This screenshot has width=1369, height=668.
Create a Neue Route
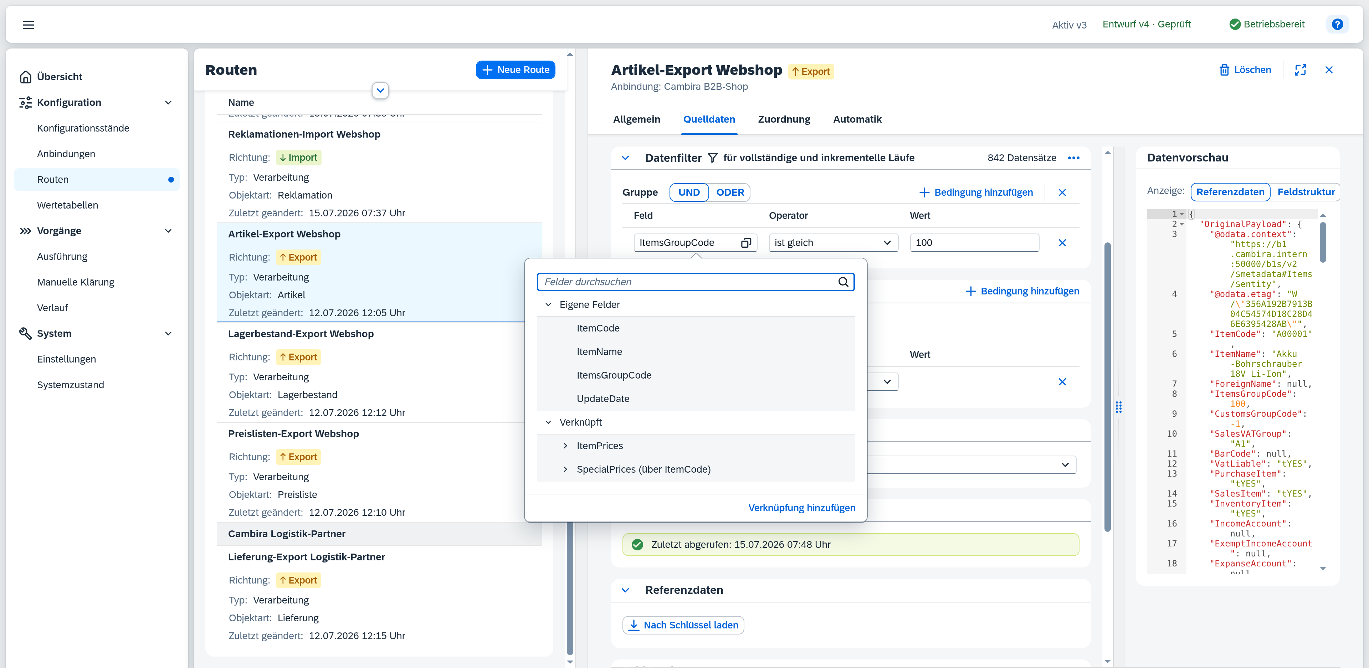click(x=515, y=70)
